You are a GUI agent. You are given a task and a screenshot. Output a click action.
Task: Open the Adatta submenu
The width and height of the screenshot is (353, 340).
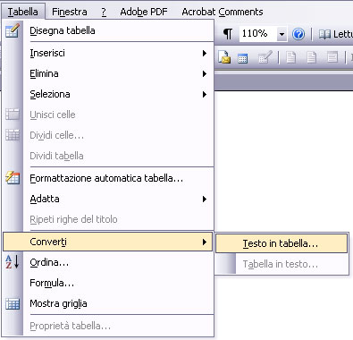pyautogui.click(x=107, y=199)
